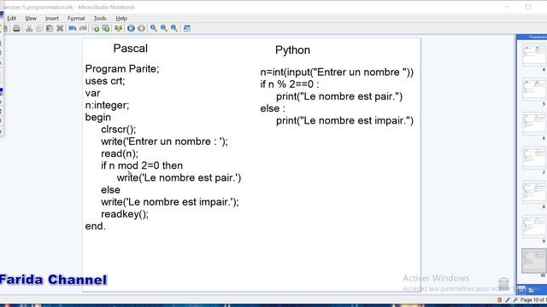This screenshot has width=547, height=307.
Task: Open the Help menu
Action: tap(121, 18)
